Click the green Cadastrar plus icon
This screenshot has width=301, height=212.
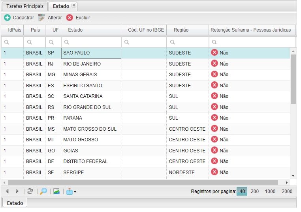click(x=7, y=18)
